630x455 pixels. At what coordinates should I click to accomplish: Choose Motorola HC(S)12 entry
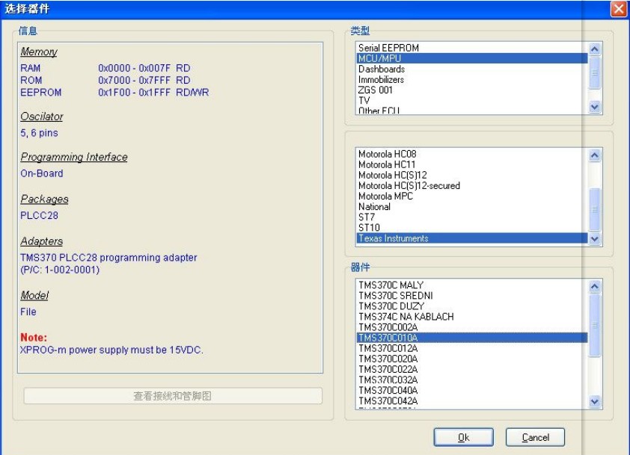[x=471, y=175]
